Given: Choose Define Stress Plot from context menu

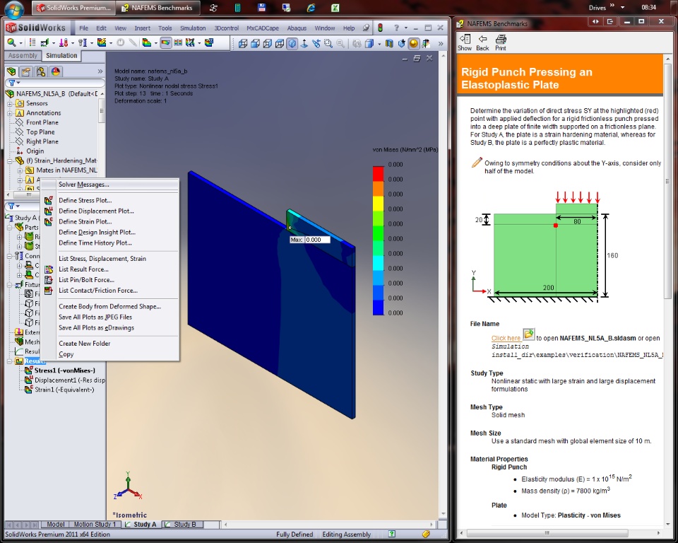Looking at the screenshot, I should [x=110, y=201].
